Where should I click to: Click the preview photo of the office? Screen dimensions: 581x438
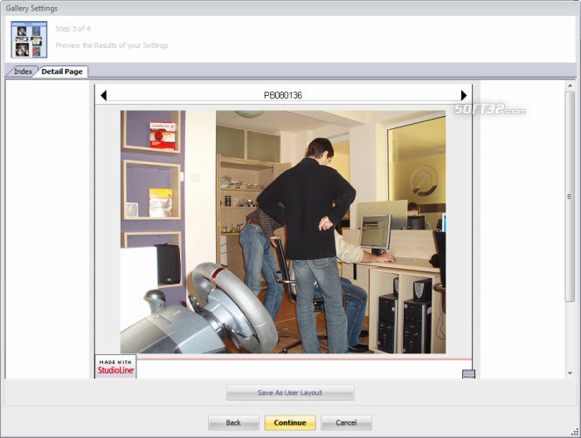(283, 231)
